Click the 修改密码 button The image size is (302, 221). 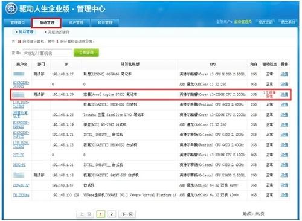pyautogui.click(x=265, y=22)
